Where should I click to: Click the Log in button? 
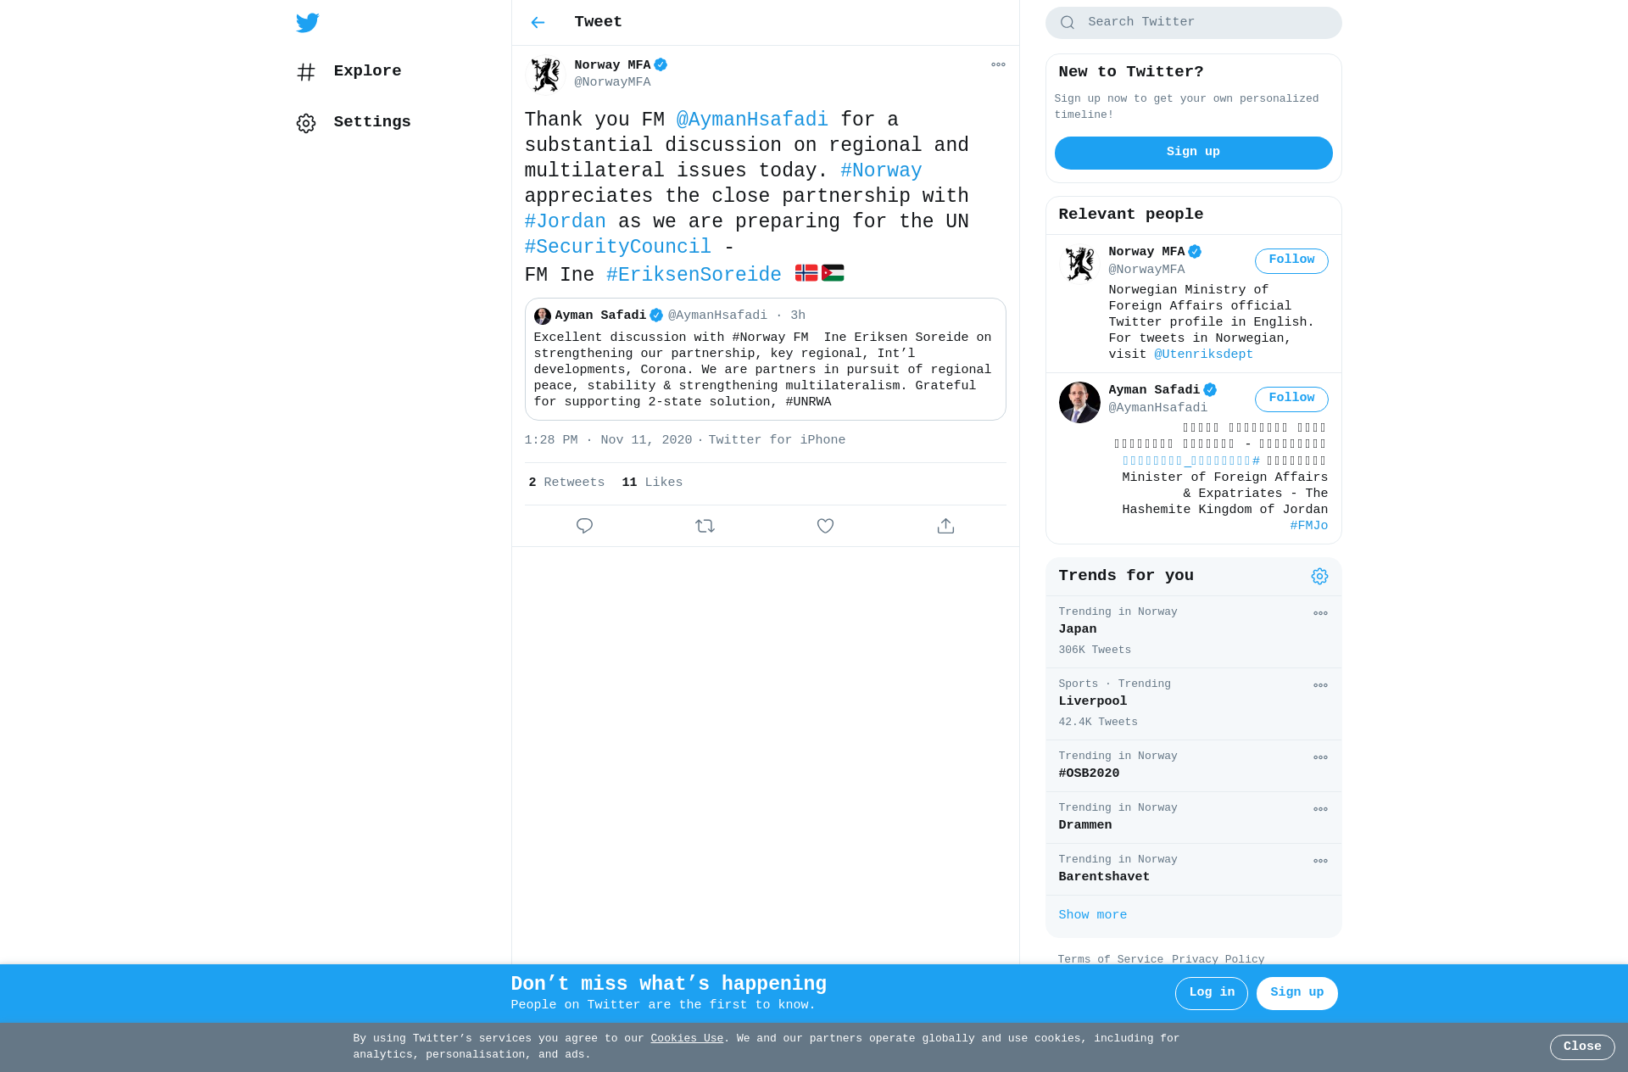1211,993
